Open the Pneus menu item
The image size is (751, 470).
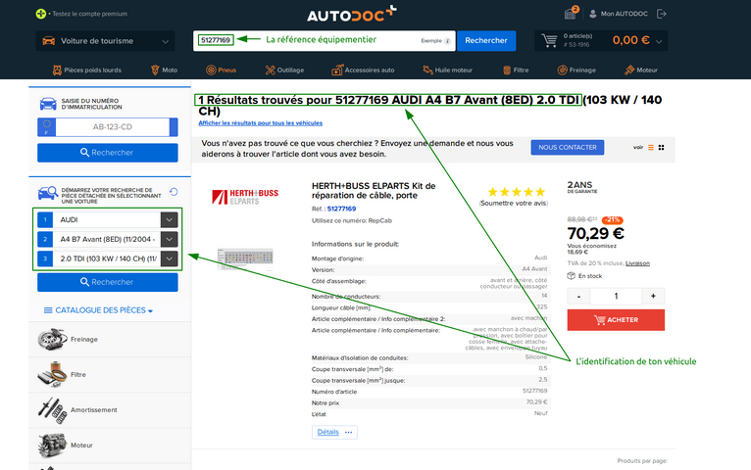click(221, 70)
